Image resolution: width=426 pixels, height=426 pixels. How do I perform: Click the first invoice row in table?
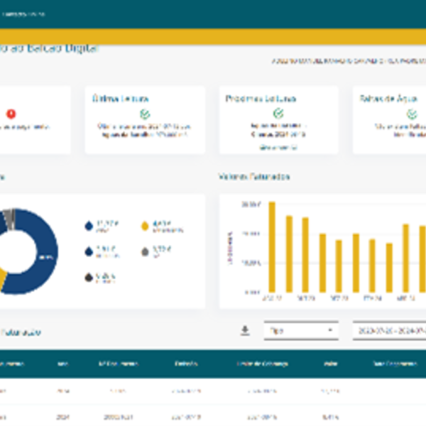pyautogui.click(x=213, y=390)
